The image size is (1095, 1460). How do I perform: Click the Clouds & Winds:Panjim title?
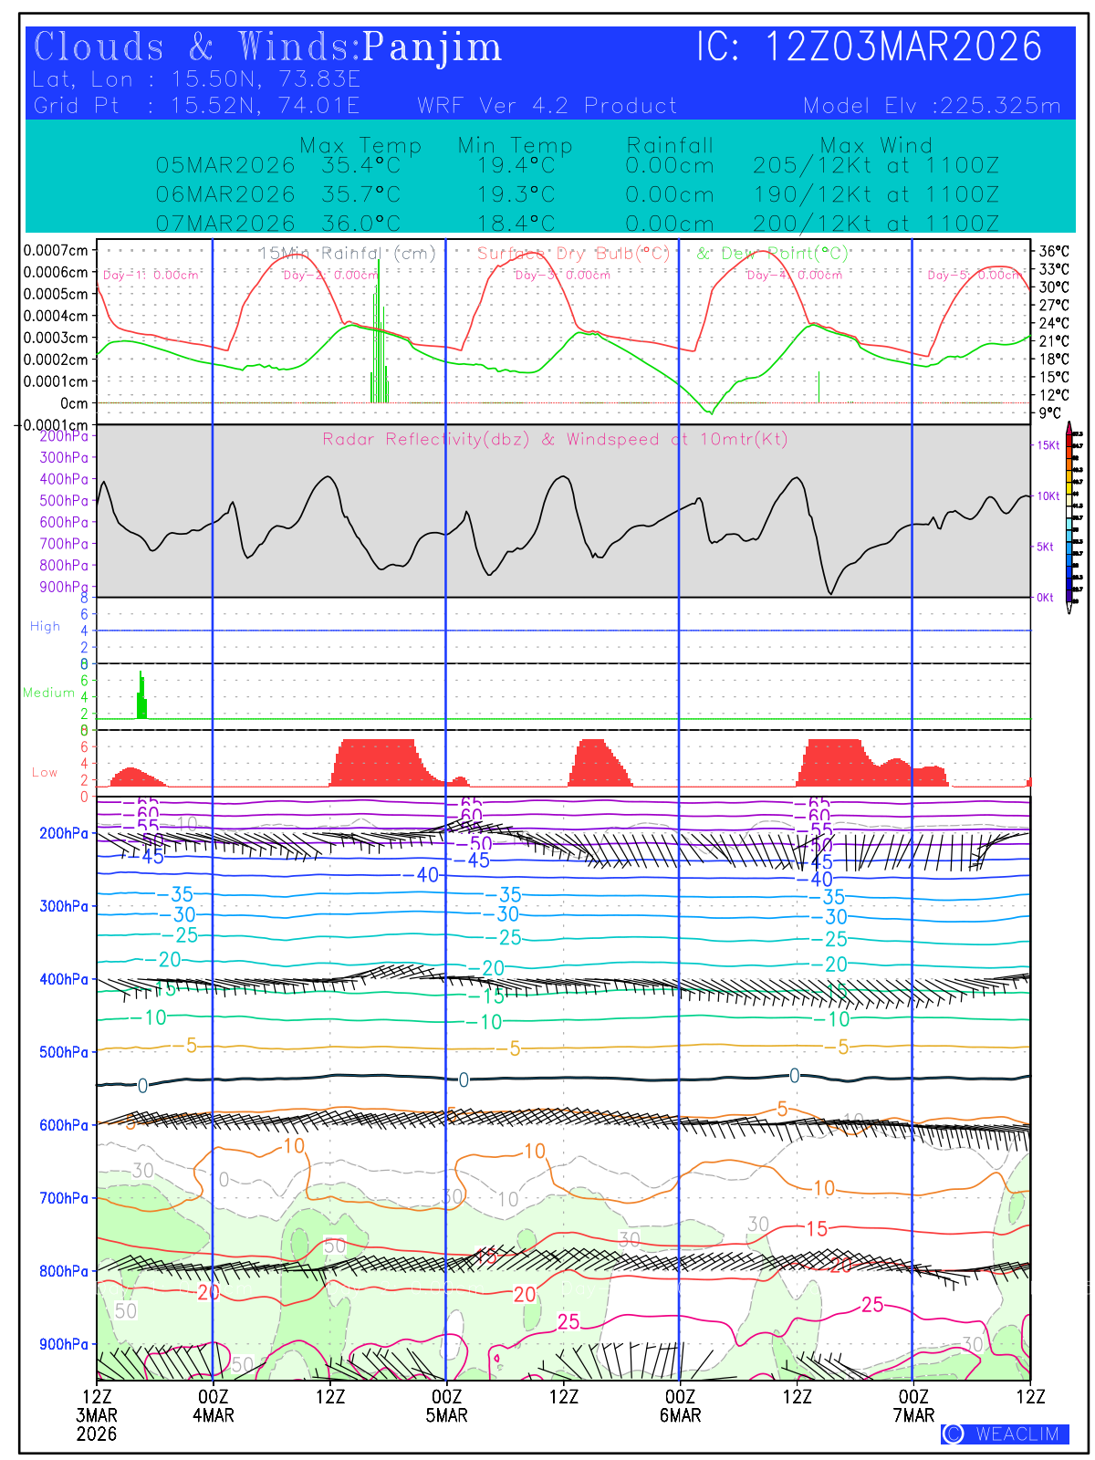click(267, 47)
